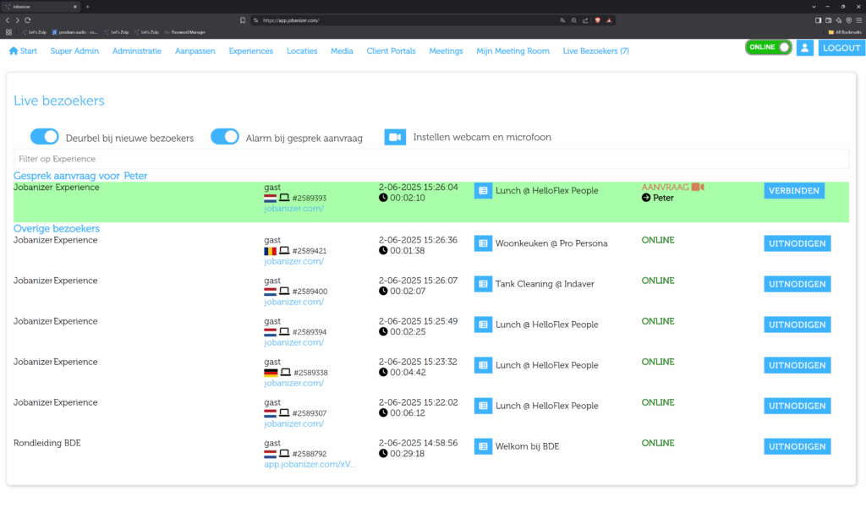The height and width of the screenshot is (524, 866).
Task: Click the Tank Cleaning @ Indaver scene icon
Action: [483, 284]
